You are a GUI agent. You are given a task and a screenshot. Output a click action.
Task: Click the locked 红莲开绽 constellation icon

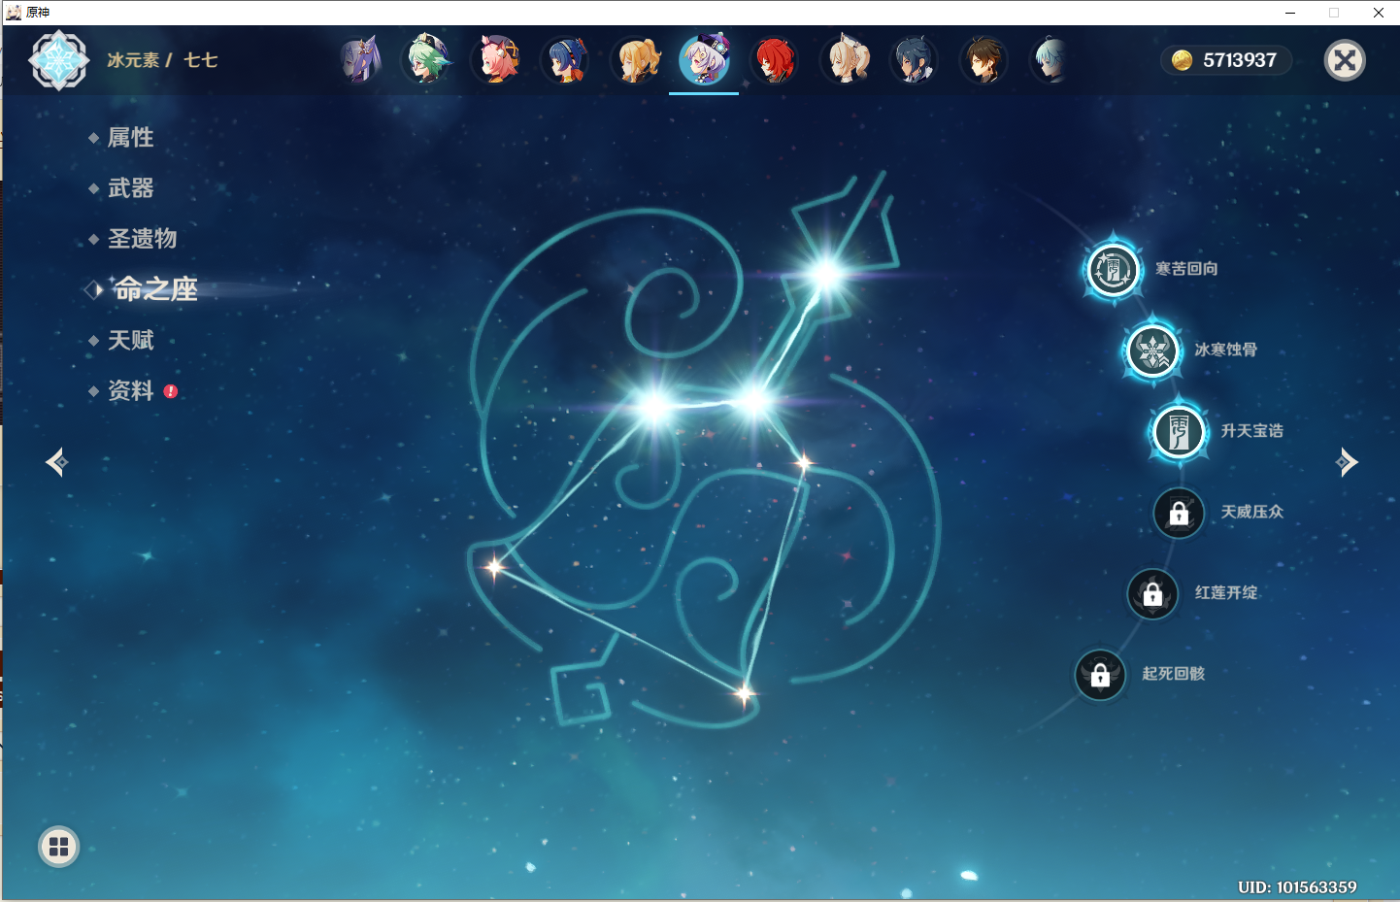[x=1152, y=593]
